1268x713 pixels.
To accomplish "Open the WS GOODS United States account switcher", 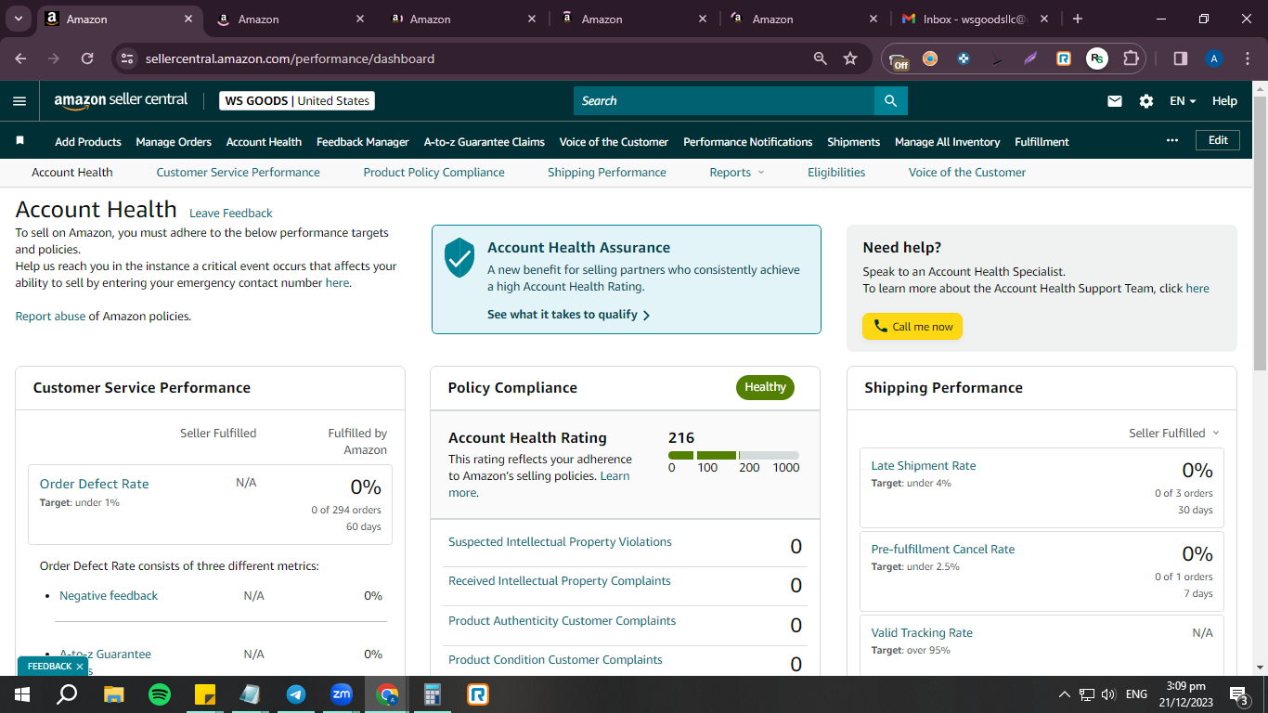I will pyautogui.click(x=297, y=101).
